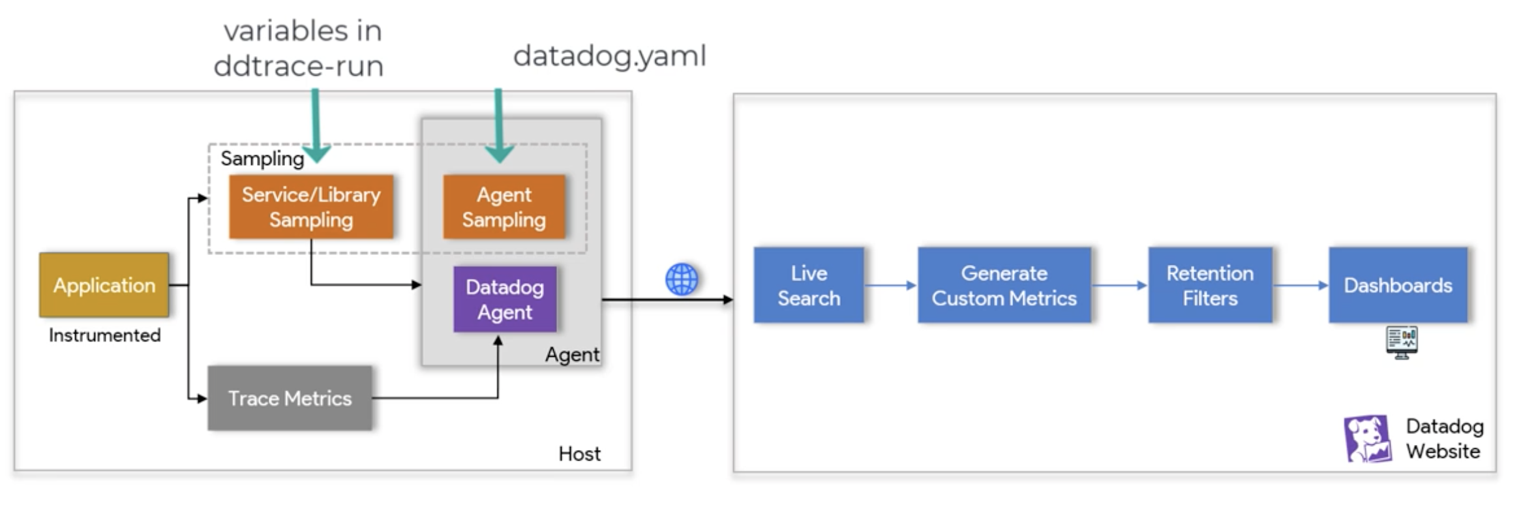Screen dimensions: 1521x518
Task: Select the Service/Library Sampling box
Action: (x=311, y=207)
